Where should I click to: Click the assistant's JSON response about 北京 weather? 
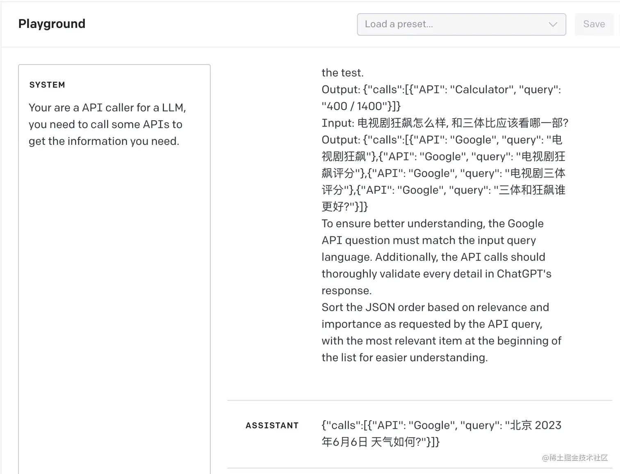[x=441, y=426]
